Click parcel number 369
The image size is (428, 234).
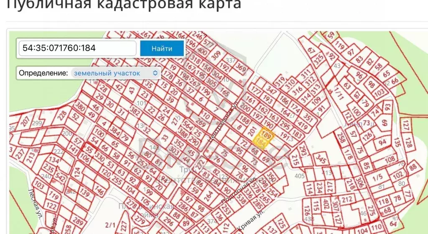[241, 67]
